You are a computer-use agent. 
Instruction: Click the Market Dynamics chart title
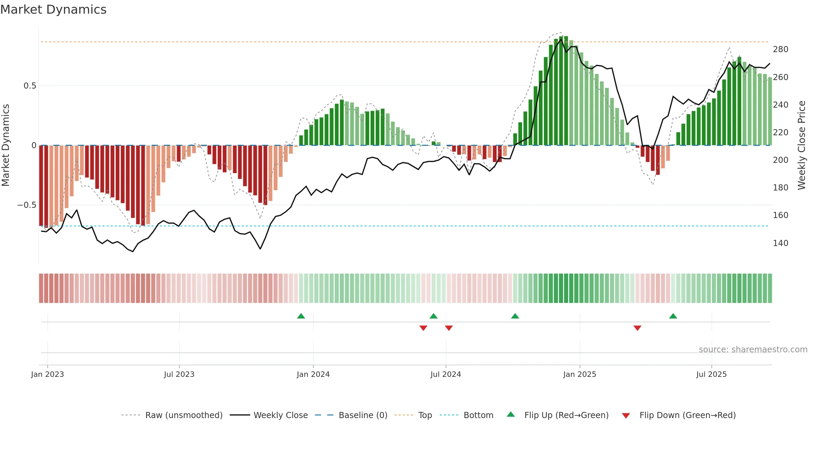click(x=53, y=10)
